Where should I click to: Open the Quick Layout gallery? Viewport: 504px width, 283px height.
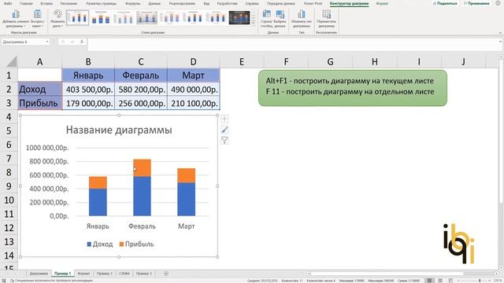coord(37,19)
